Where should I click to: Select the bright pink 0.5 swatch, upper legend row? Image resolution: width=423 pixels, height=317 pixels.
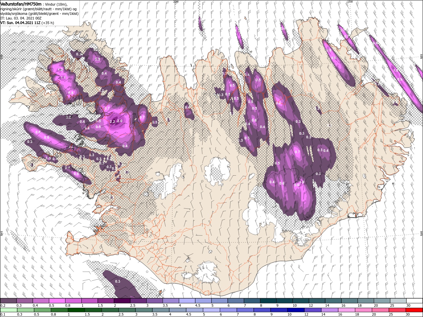tap(57, 301)
